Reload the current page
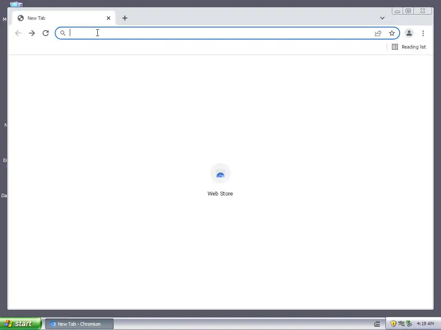Image resolution: width=441 pixels, height=330 pixels. [x=46, y=33]
